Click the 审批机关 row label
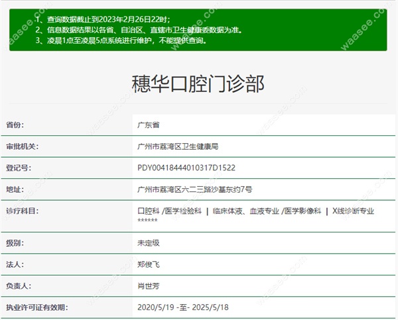 pyautogui.click(x=22, y=146)
